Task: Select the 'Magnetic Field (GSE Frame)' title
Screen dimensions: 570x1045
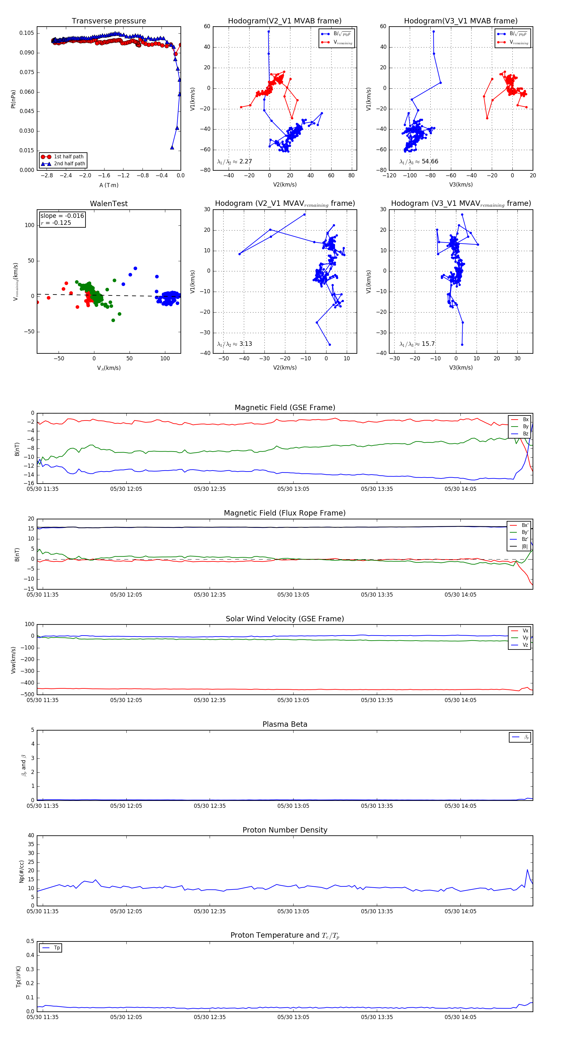Action: [x=285, y=408]
